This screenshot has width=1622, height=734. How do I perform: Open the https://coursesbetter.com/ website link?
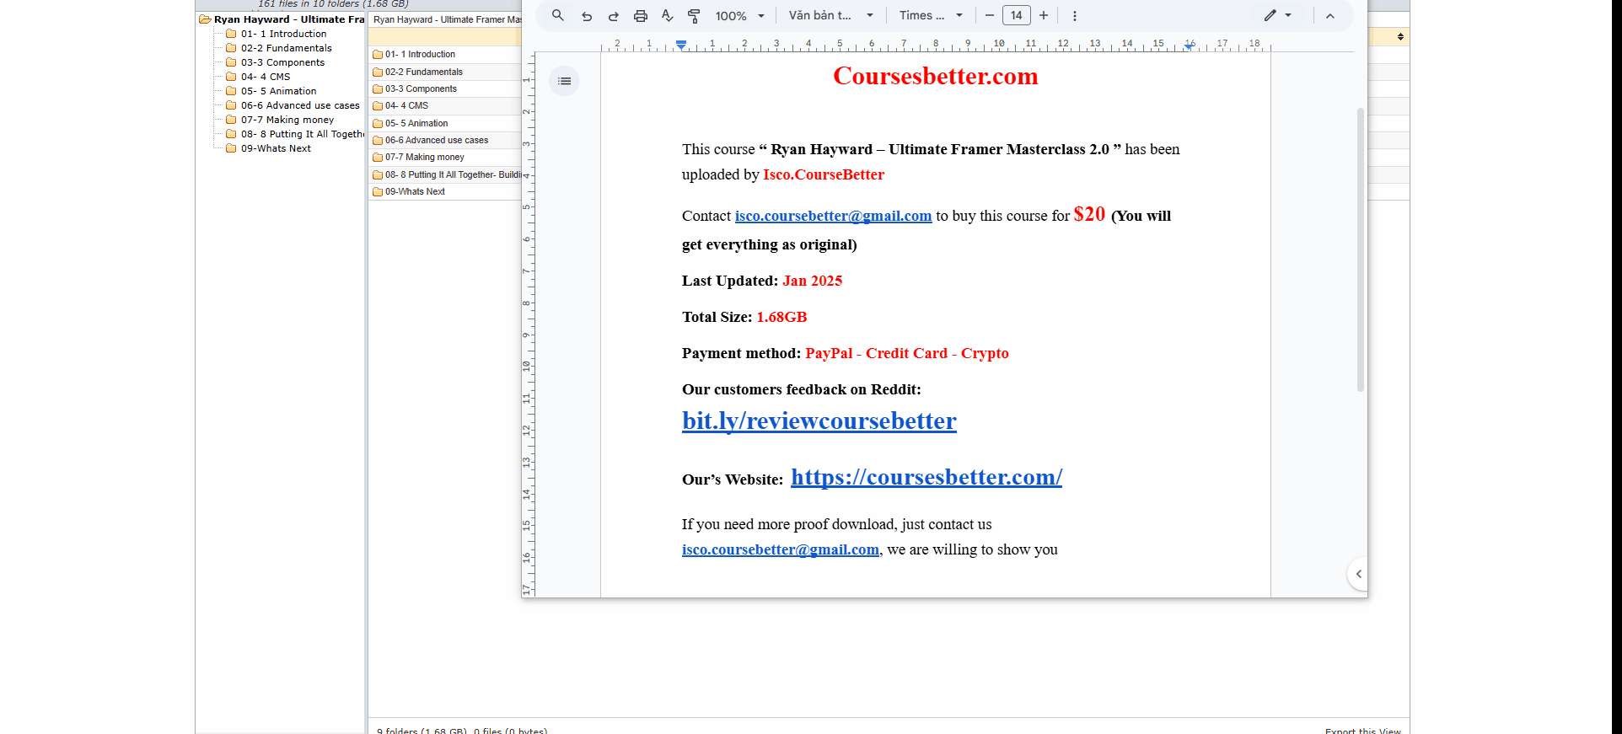point(926,477)
